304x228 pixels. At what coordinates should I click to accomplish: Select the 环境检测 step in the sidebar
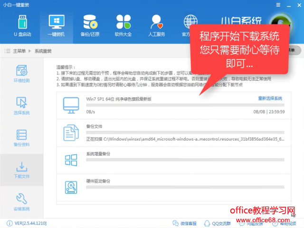point(22,74)
